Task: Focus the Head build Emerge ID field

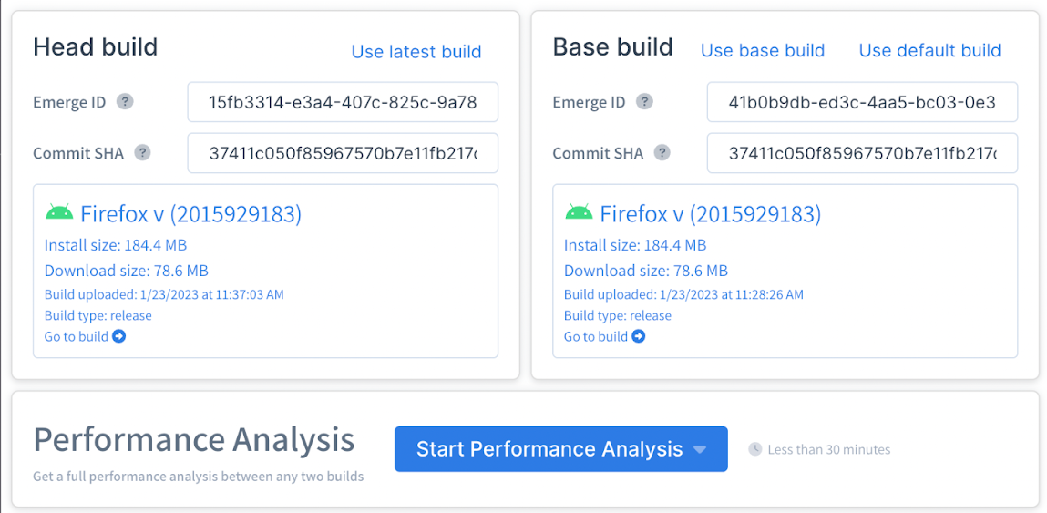Action: point(343,102)
